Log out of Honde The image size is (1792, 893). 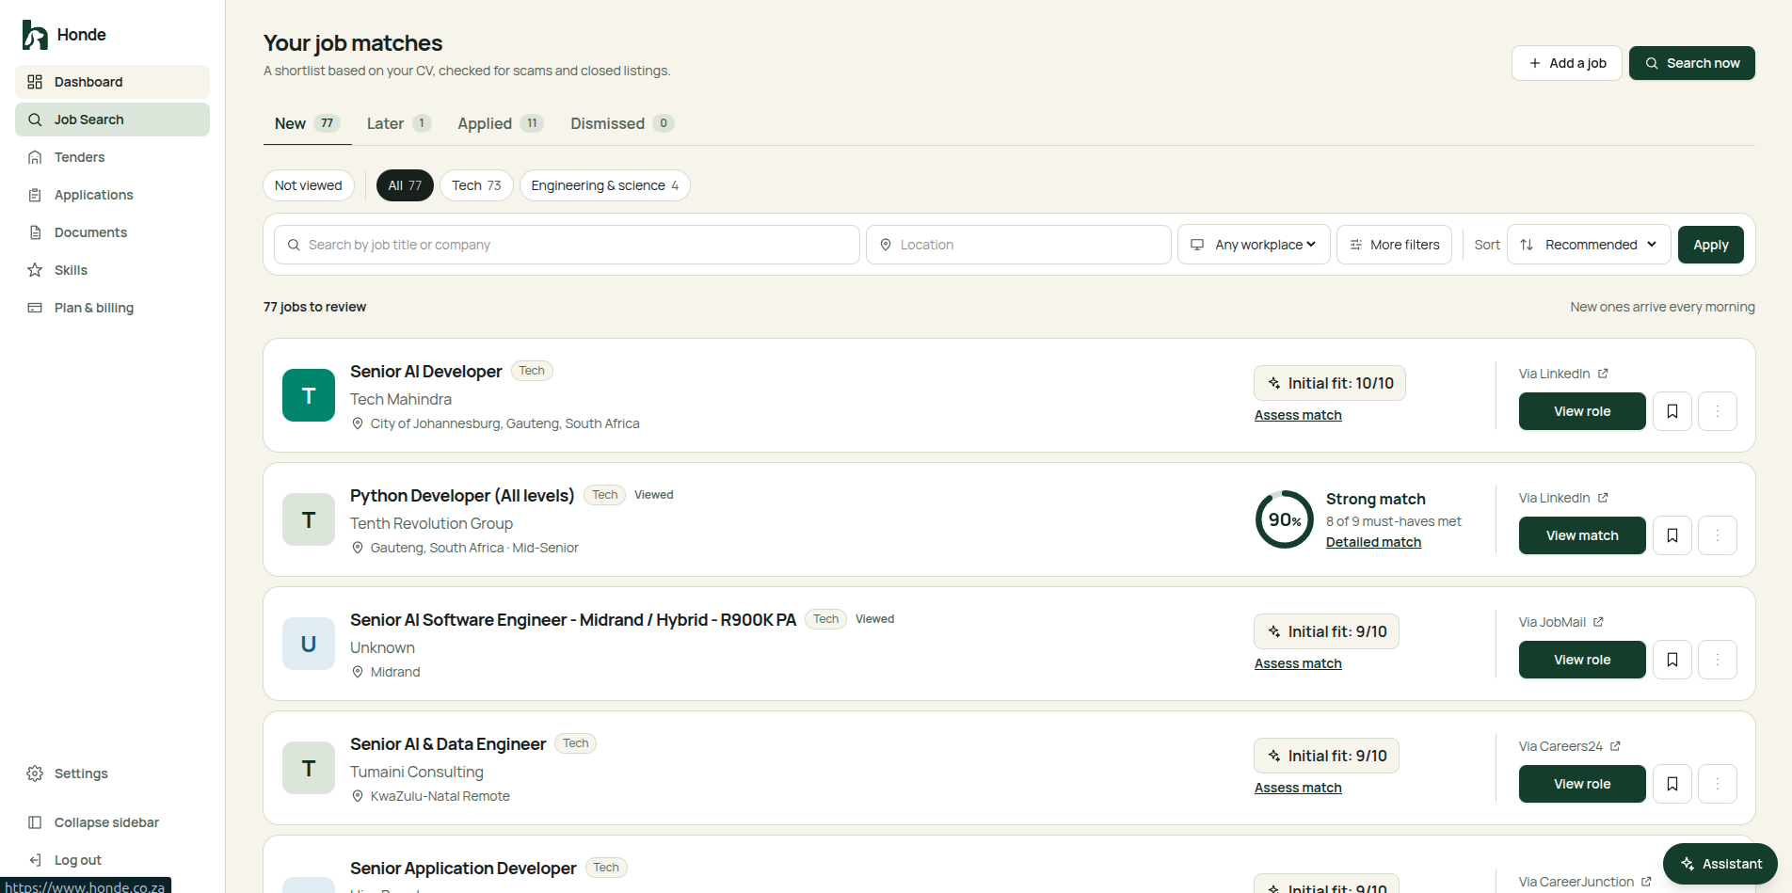(x=112, y=860)
